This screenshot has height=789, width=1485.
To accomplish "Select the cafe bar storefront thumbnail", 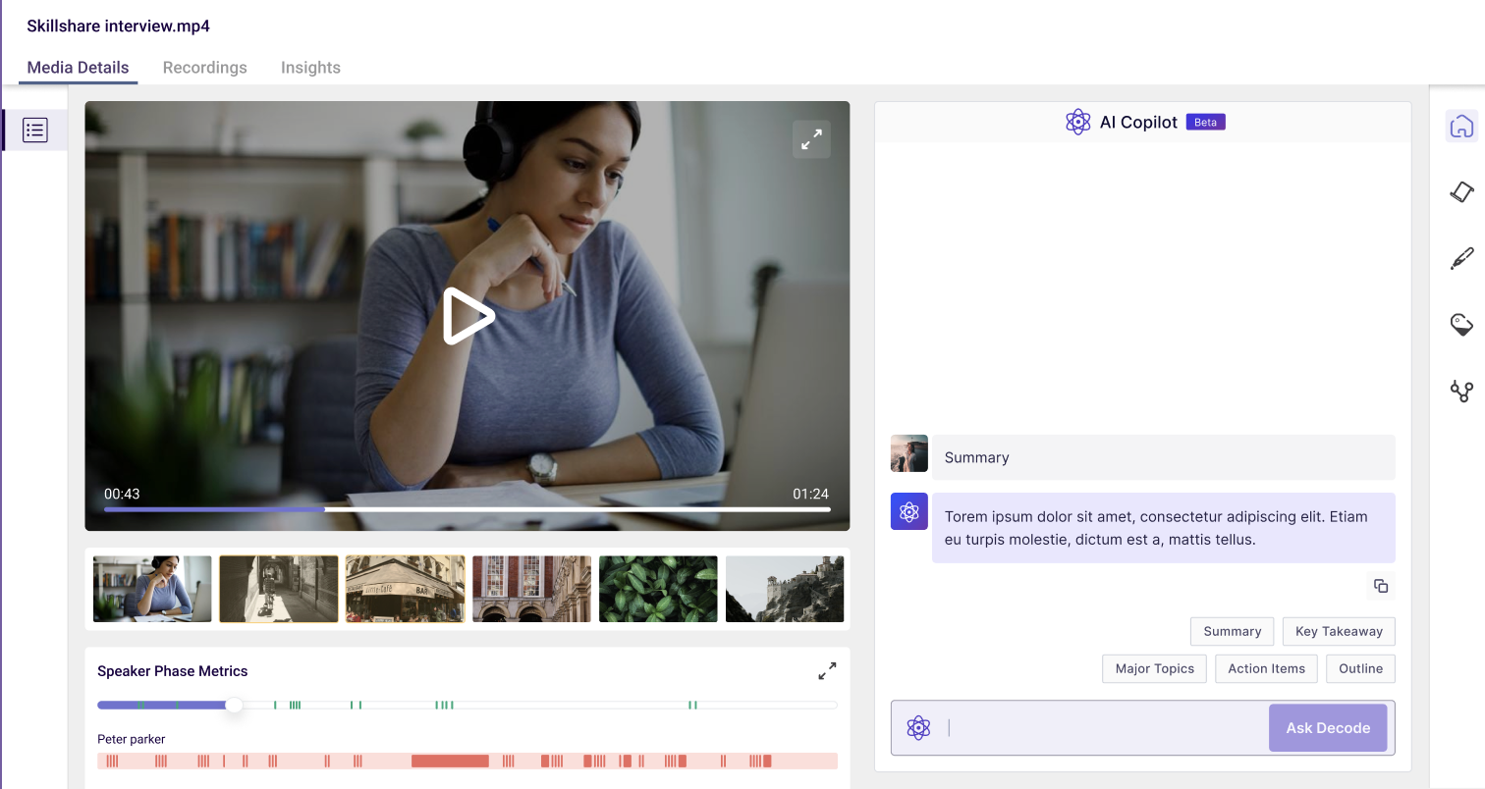I will 405,589.
